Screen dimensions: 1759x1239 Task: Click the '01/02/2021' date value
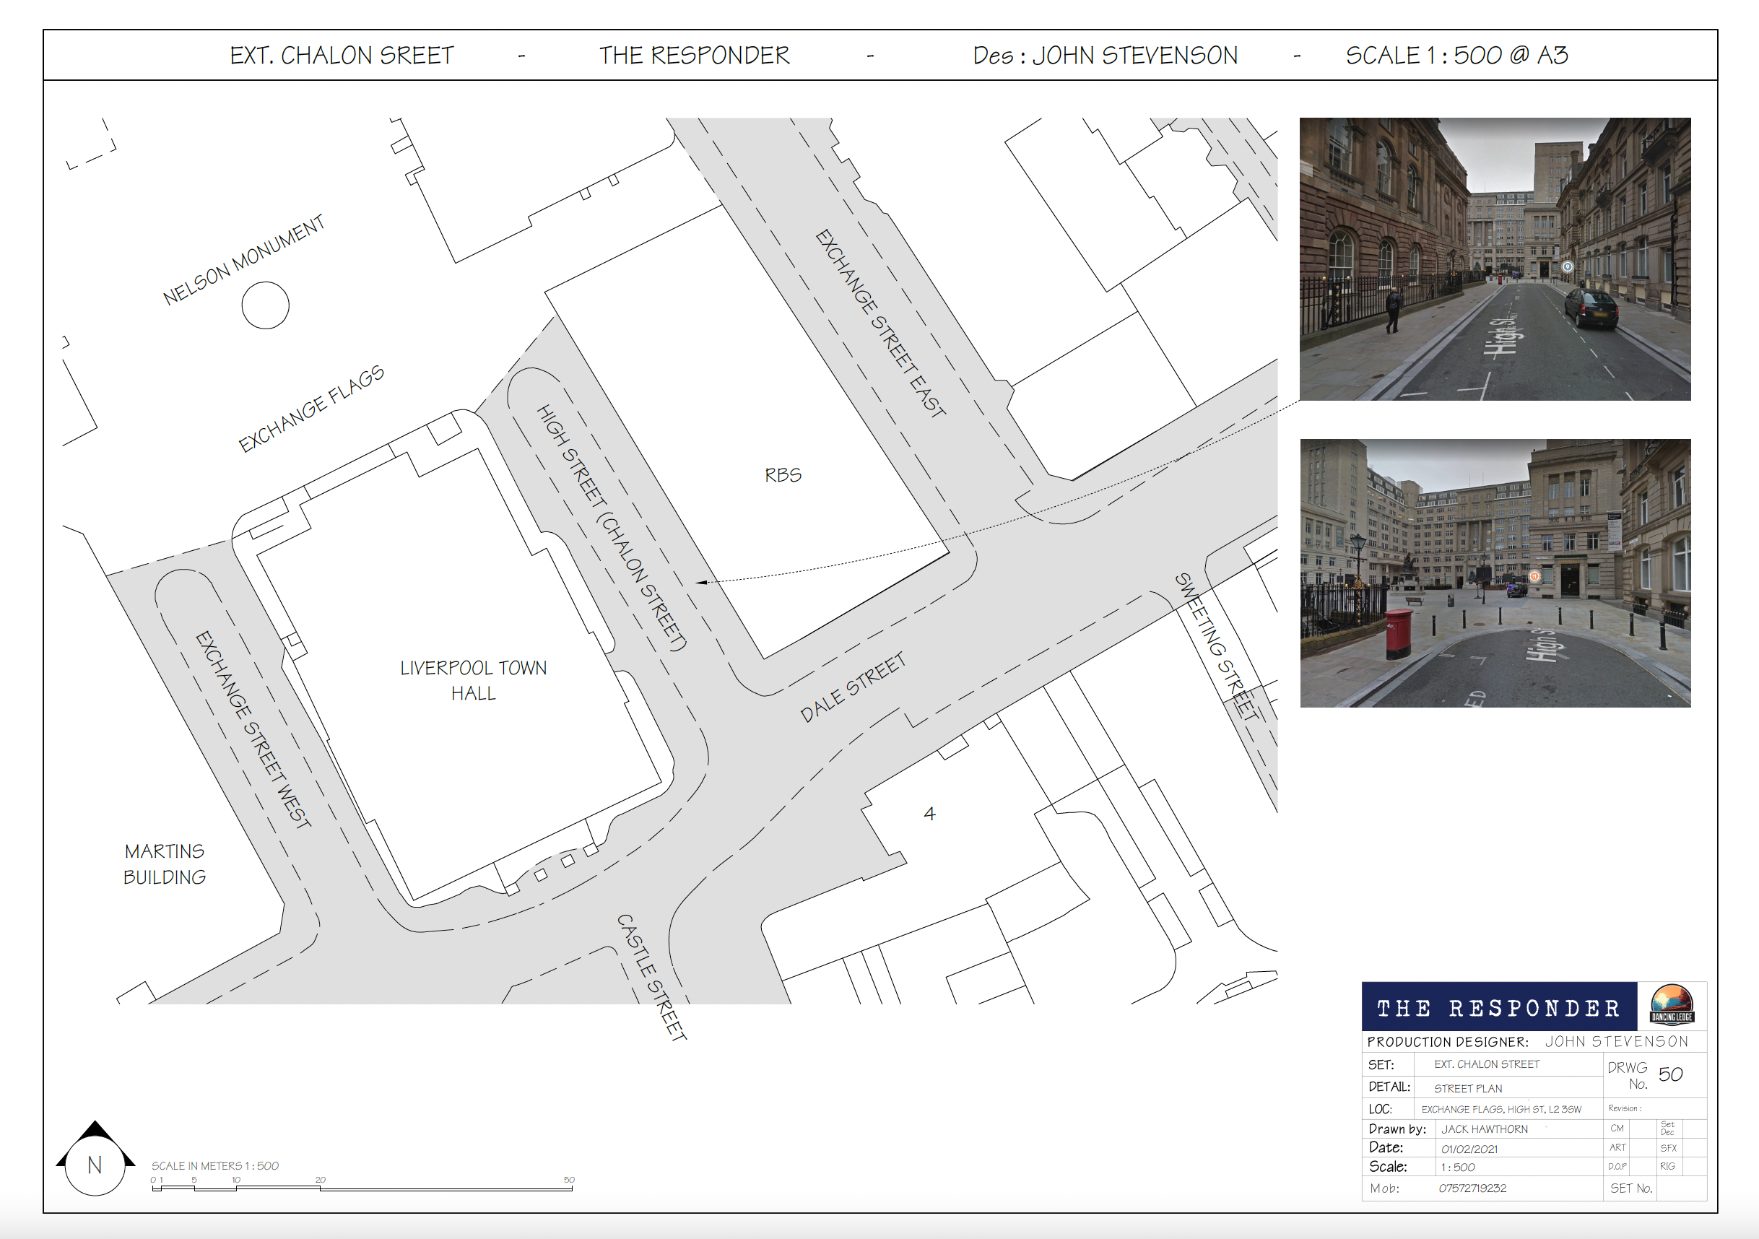tap(1469, 1149)
